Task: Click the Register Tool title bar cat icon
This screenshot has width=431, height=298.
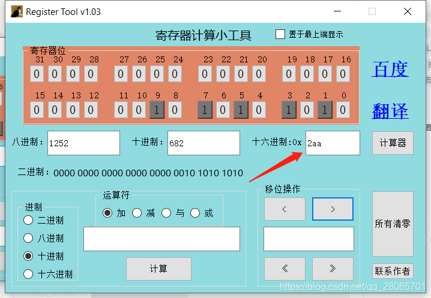Action: (17, 11)
